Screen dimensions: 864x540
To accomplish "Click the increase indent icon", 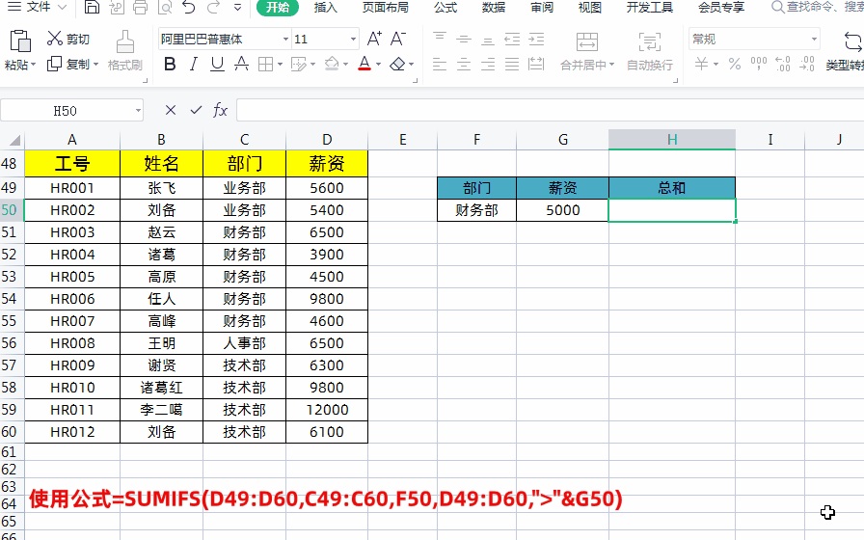I will click(x=536, y=39).
